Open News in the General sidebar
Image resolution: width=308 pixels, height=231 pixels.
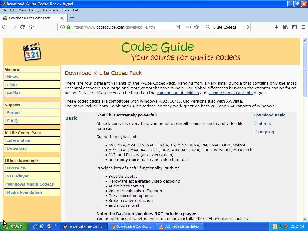click(x=32, y=77)
